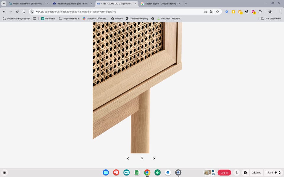Open the green calculator app in shelf
The width and height of the screenshot is (284, 177).
[x=157, y=173]
